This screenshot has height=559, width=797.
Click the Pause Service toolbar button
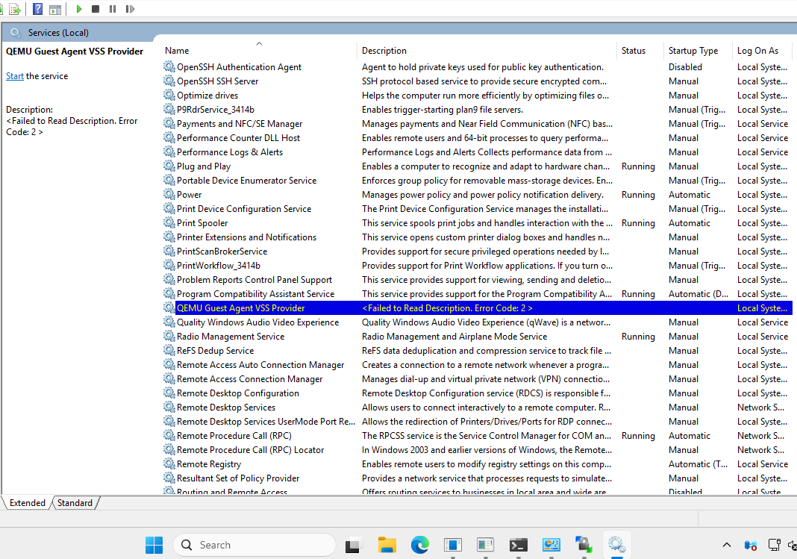(x=113, y=9)
